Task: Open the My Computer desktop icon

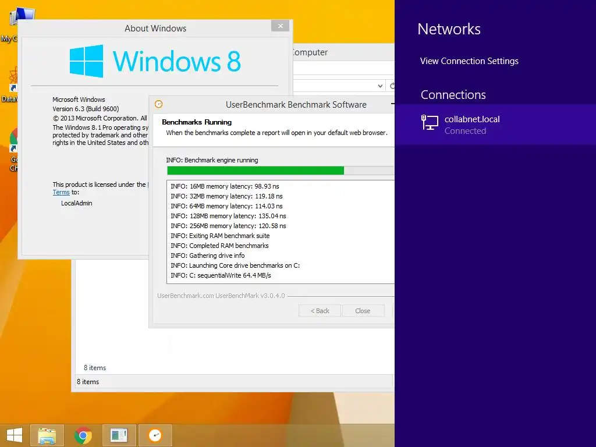Action: pos(22,17)
